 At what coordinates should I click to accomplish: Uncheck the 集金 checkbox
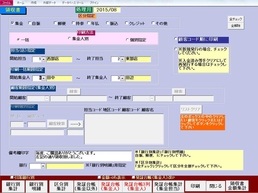point(13,23)
